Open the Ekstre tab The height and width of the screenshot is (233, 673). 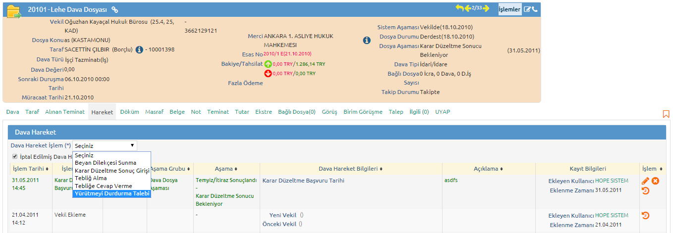pyautogui.click(x=264, y=112)
